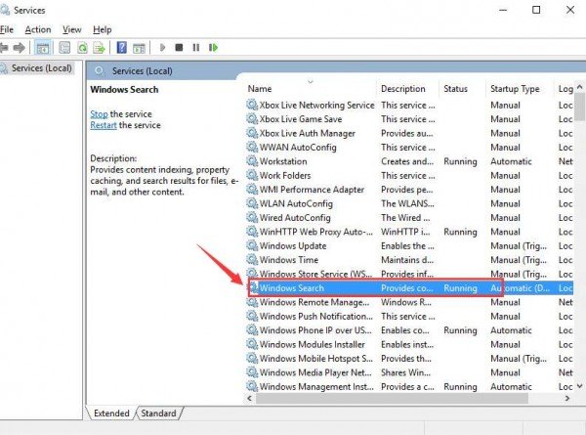The height and width of the screenshot is (435, 586).
Task: Open the Properties toolbar icon
Action: click(x=64, y=48)
